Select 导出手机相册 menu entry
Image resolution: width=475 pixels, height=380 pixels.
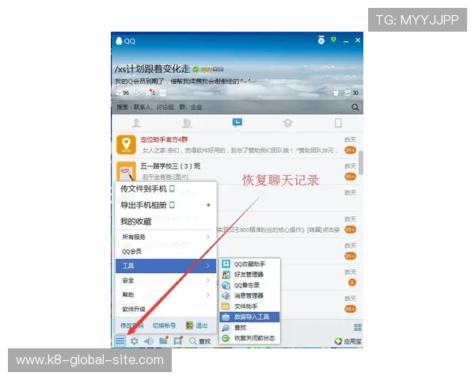(165, 205)
